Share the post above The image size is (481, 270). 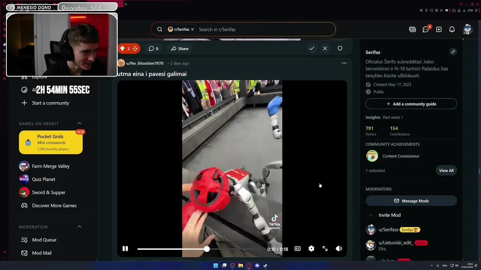tap(180, 48)
